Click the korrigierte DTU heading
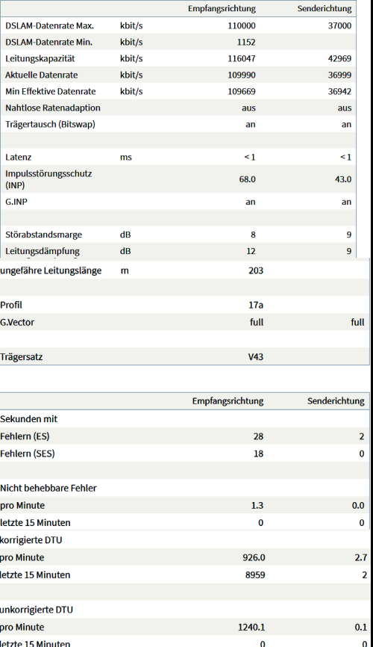This screenshot has height=647, width=373. coord(31,540)
